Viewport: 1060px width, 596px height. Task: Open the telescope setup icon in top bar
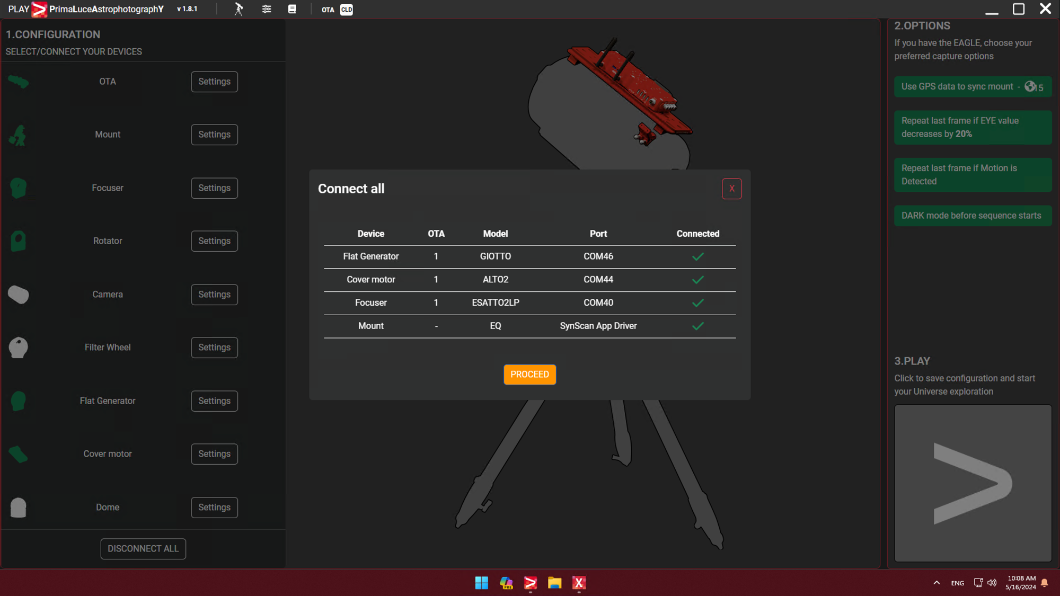[239, 9]
